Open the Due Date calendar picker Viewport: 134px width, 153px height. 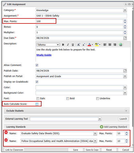[x=125, y=38]
